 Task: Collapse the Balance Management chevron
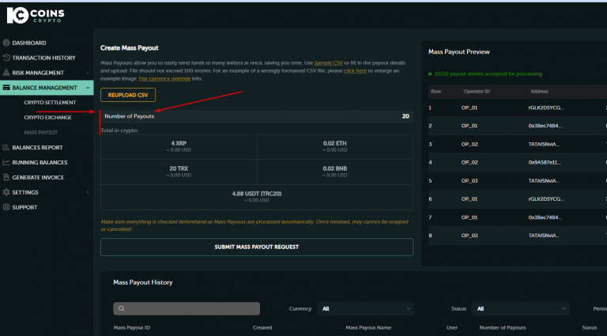[x=88, y=88]
